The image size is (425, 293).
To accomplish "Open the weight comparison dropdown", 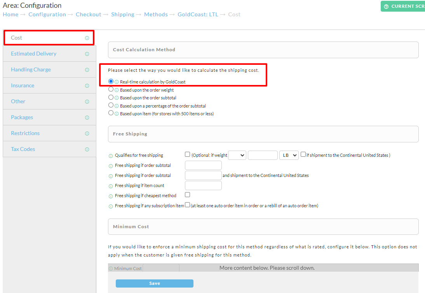I will pyautogui.click(x=237, y=155).
